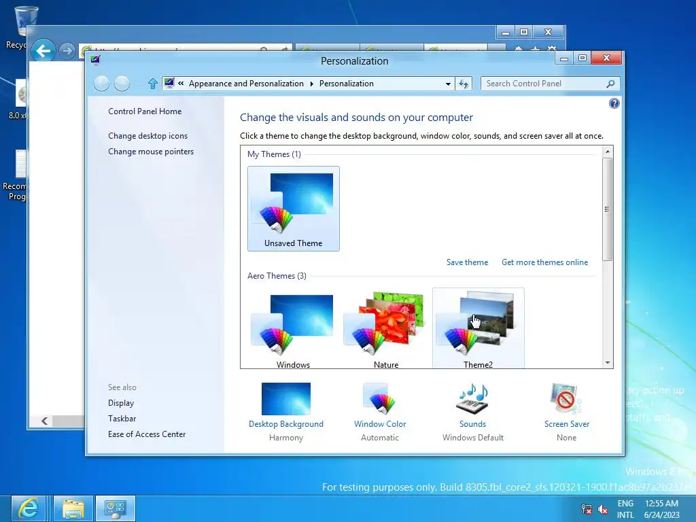Click the Personalization breadcrumb segment

click(x=346, y=84)
